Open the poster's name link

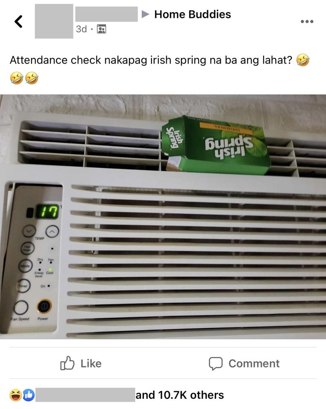click(x=106, y=14)
